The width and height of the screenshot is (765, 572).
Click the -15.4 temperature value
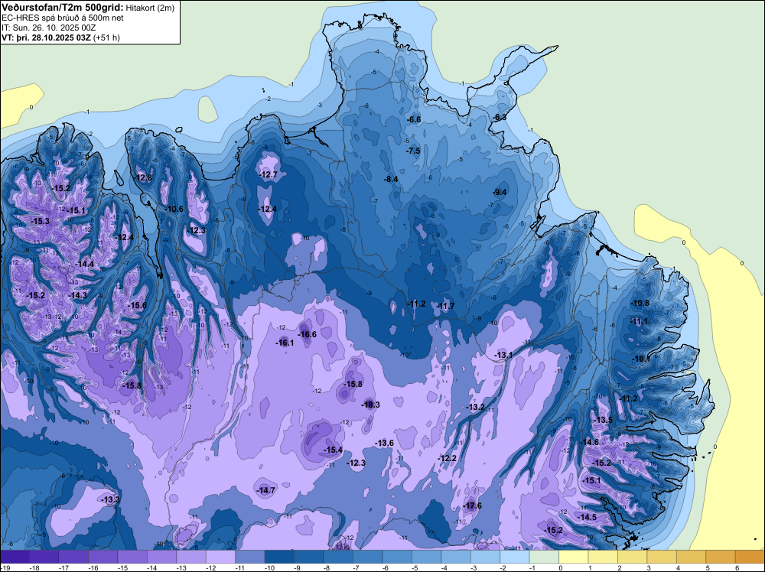tap(334, 450)
